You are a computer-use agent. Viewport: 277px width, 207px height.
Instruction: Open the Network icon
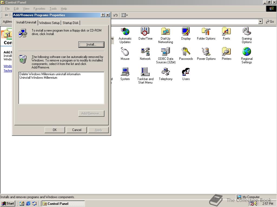pos(145,54)
